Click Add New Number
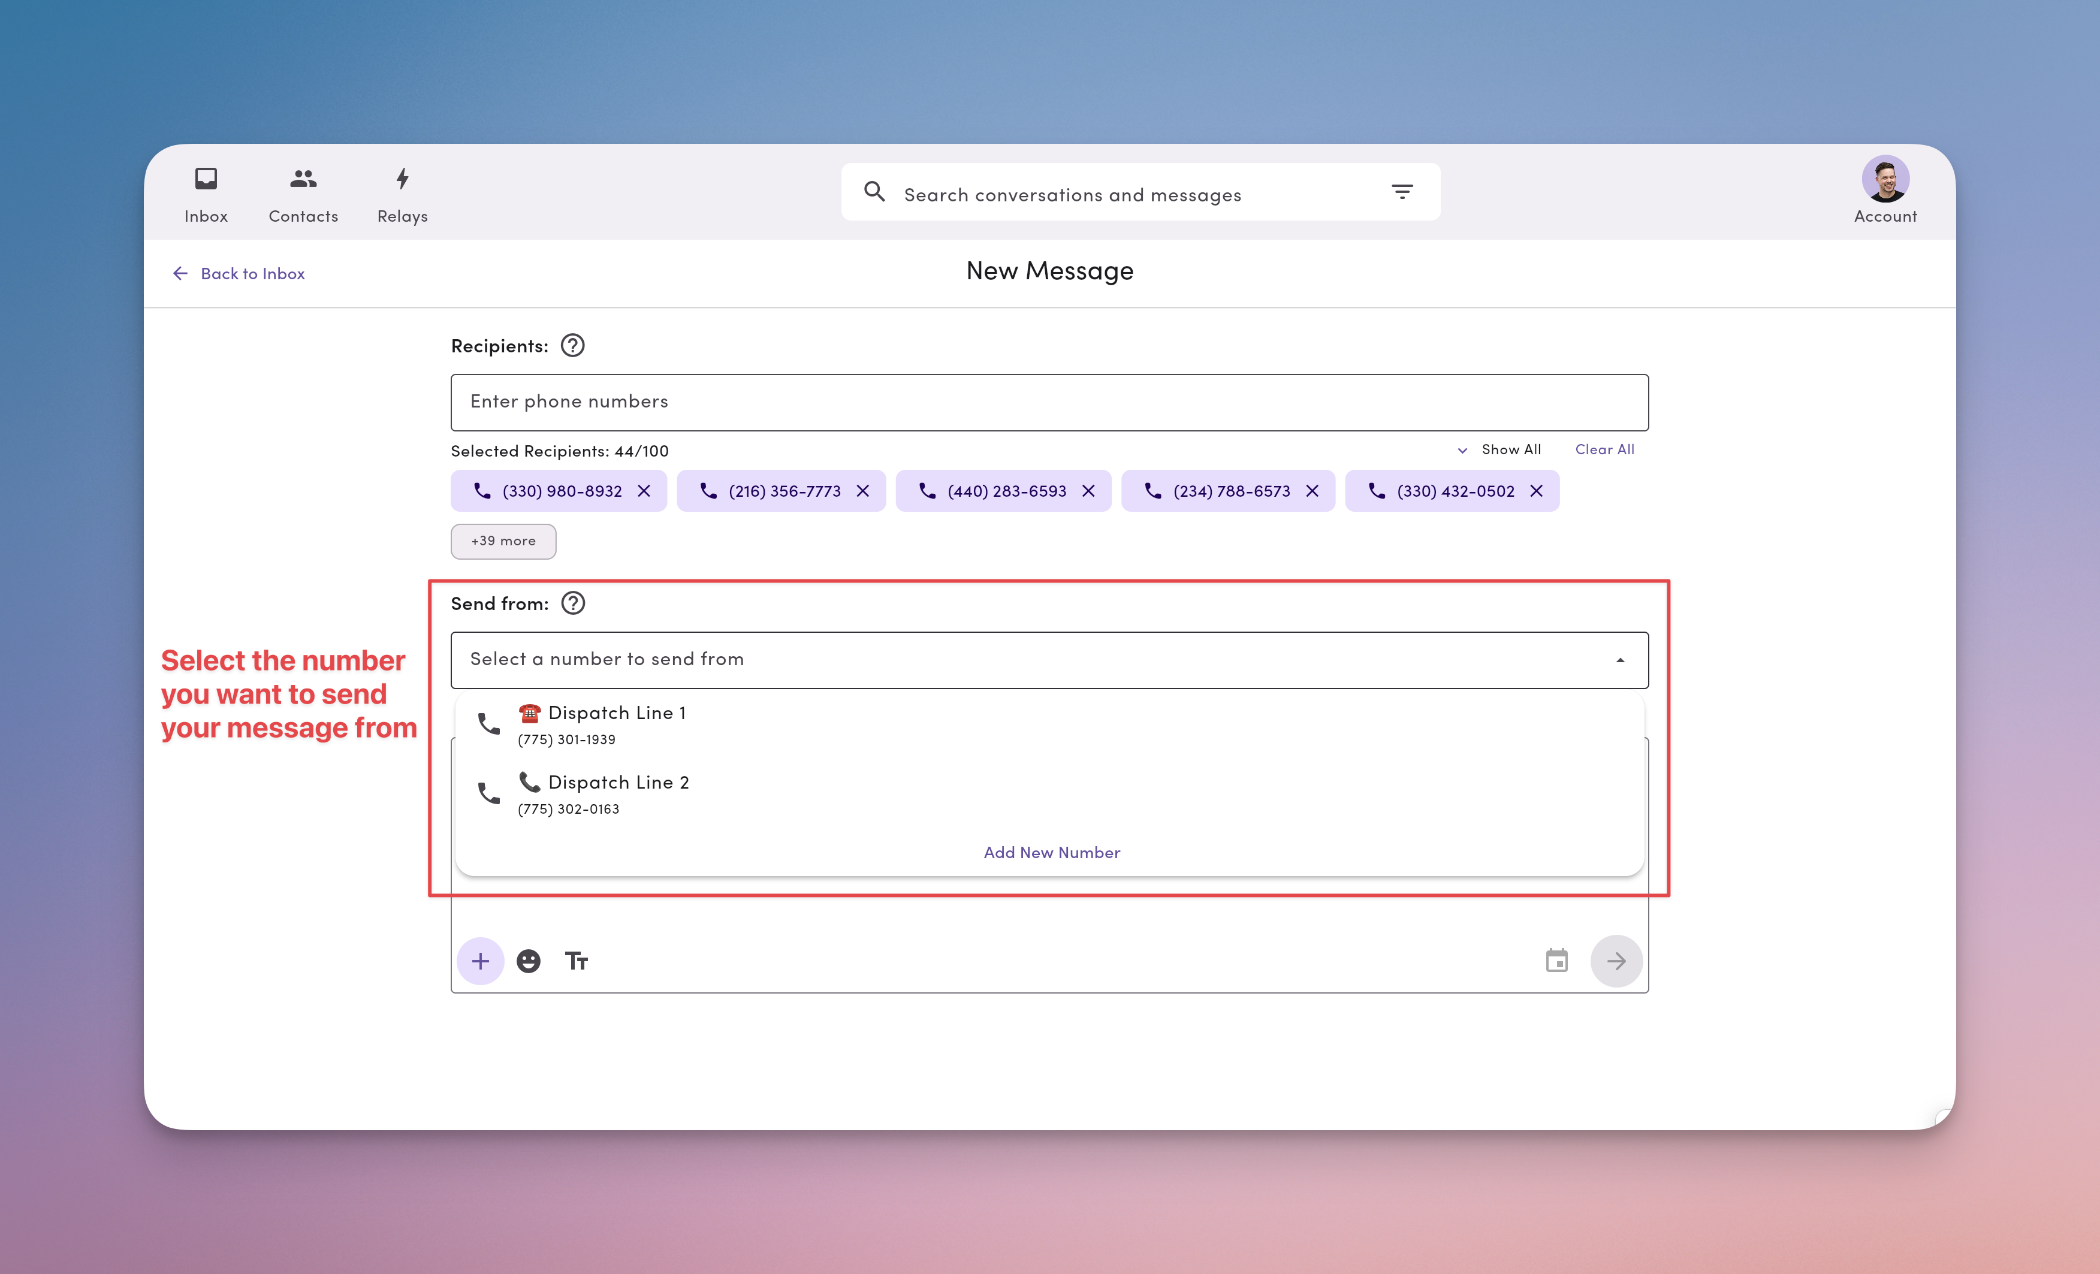The width and height of the screenshot is (2100, 1274). pos(1051,852)
